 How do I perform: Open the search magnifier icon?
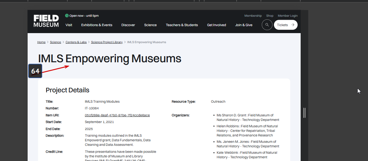pyautogui.click(x=267, y=25)
